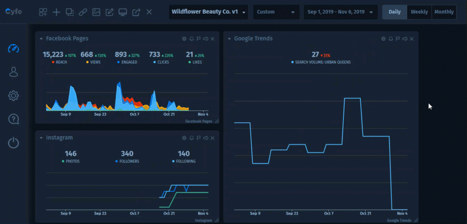Open the Sep 1 - Nov 6, 2019 date range dropdown
Screen dimensions: 467x224
341,12
